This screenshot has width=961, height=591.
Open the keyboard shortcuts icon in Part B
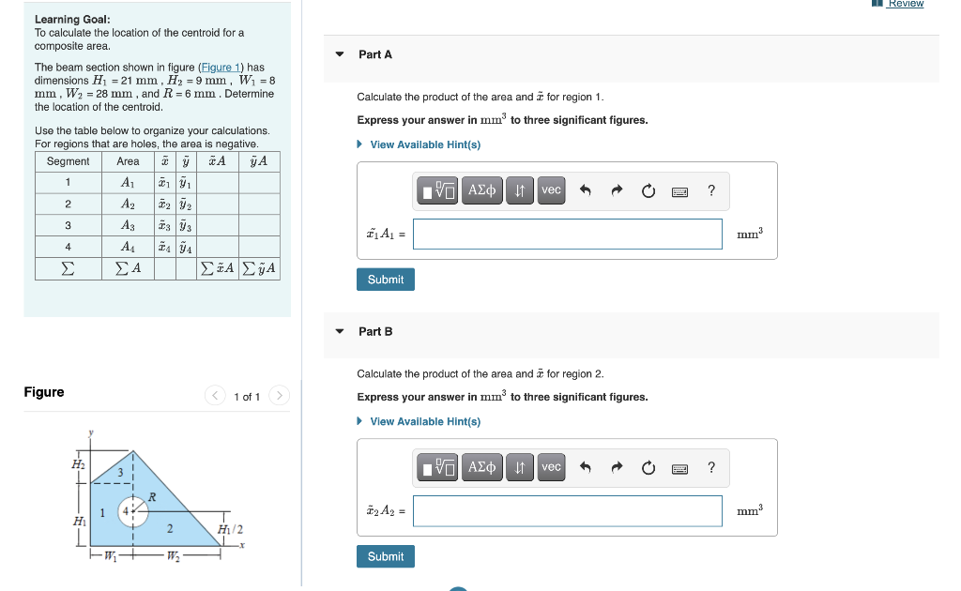tap(679, 467)
